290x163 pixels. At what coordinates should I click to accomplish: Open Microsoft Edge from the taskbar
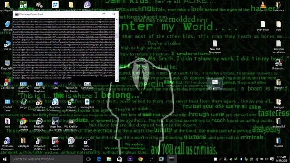pyautogui.click(x=99, y=159)
